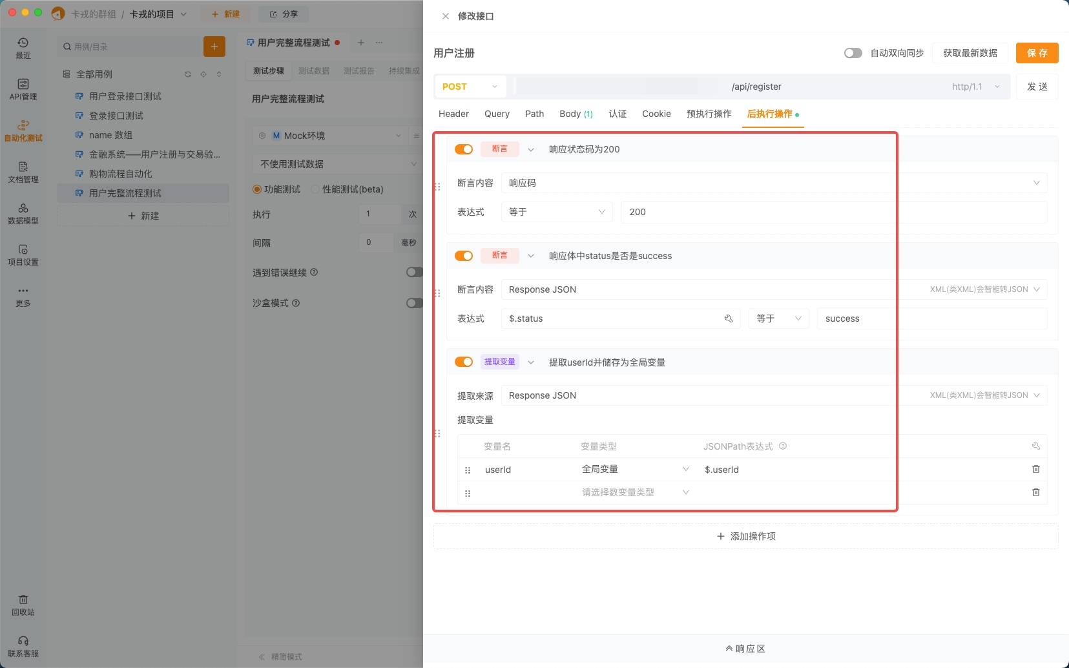Open 数据模型 in the sidebar
The width and height of the screenshot is (1069, 668).
[23, 213]
